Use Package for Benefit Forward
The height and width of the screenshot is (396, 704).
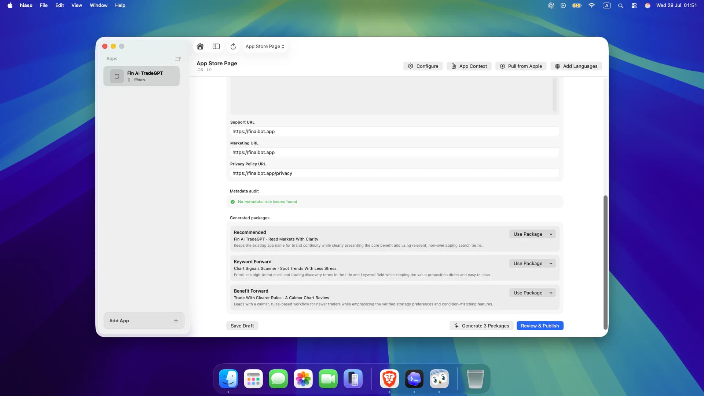[x=528, y=293]
